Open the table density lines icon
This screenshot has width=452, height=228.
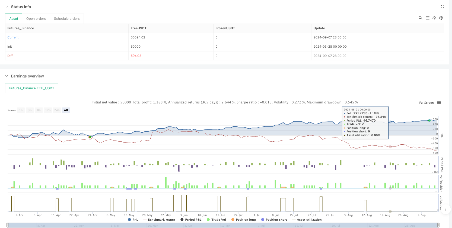click(428, 18)
